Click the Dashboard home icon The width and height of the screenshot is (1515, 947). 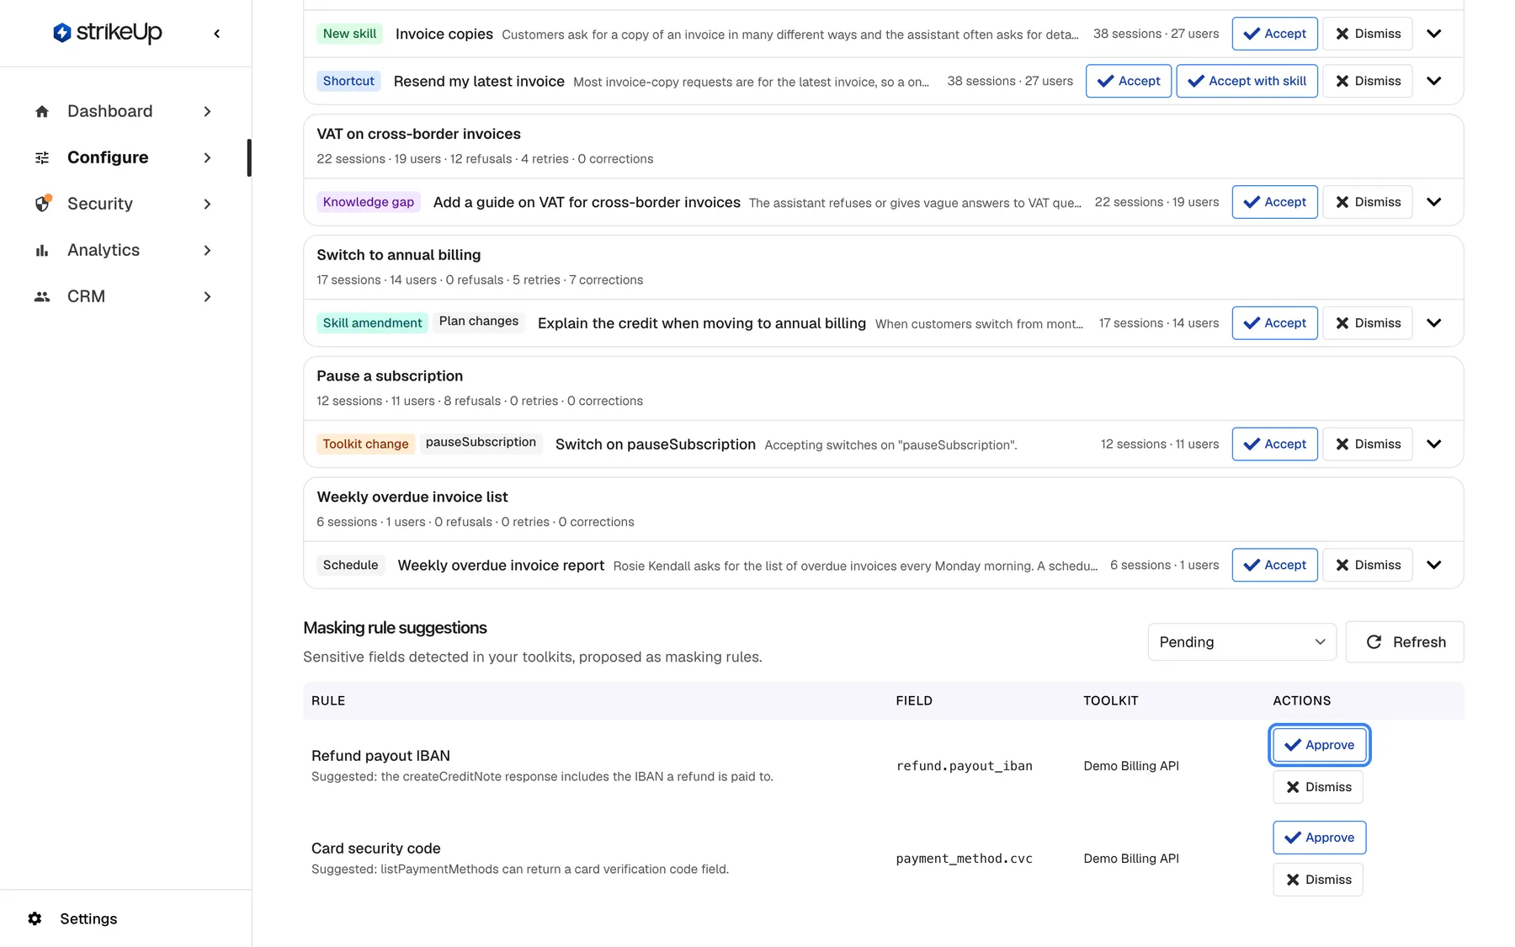[x=42, y=111]
